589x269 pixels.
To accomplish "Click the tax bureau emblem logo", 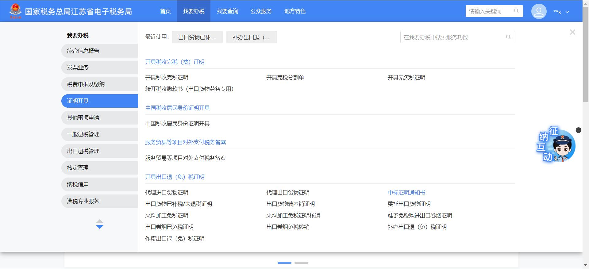I will [x=15, y=11].
